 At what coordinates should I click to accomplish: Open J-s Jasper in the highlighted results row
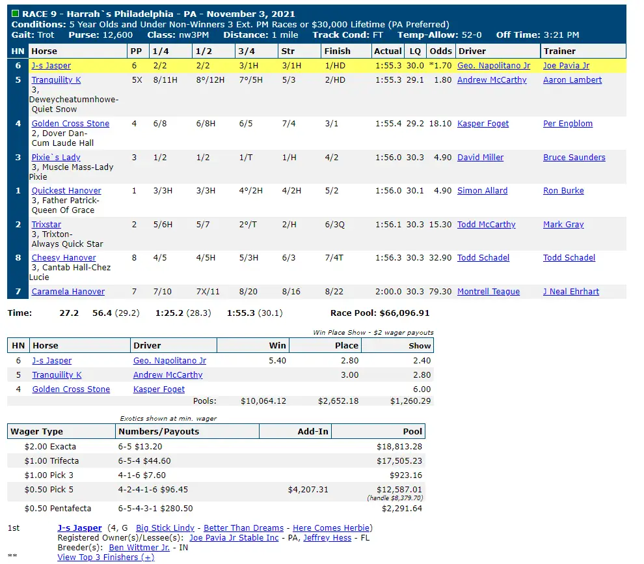(x=51, y=66)
